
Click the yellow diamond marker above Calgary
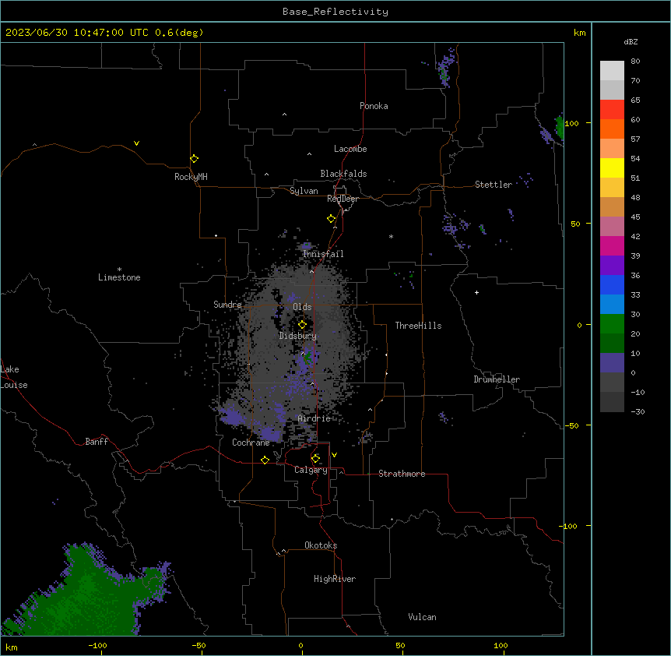tap(315, 459)
